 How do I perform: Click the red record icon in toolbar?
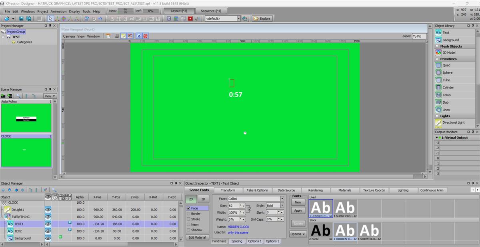coord(190,18)
